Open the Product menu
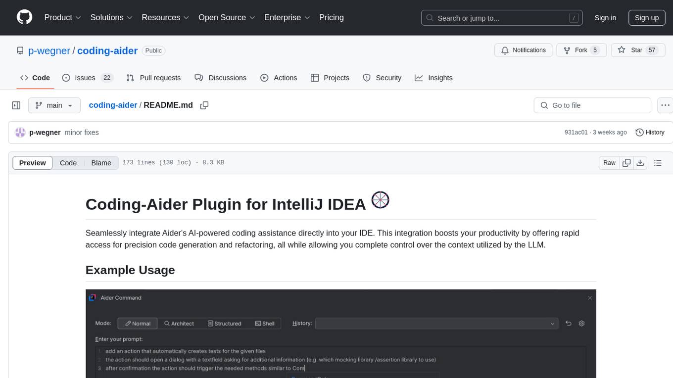 coord(63,17)
